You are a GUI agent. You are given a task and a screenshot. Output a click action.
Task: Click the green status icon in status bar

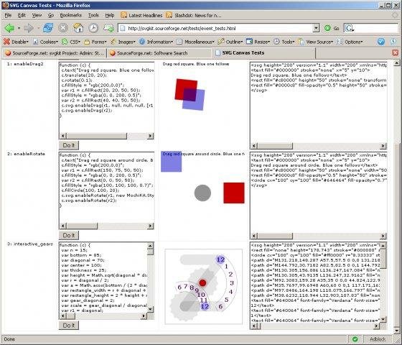pos(355,339)
